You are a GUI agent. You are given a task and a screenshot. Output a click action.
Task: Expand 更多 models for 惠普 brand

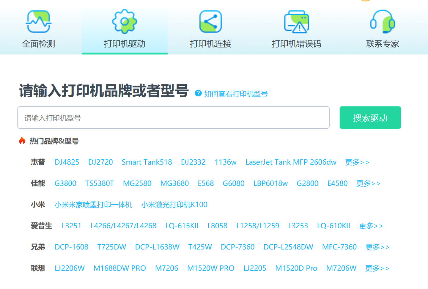357,162
